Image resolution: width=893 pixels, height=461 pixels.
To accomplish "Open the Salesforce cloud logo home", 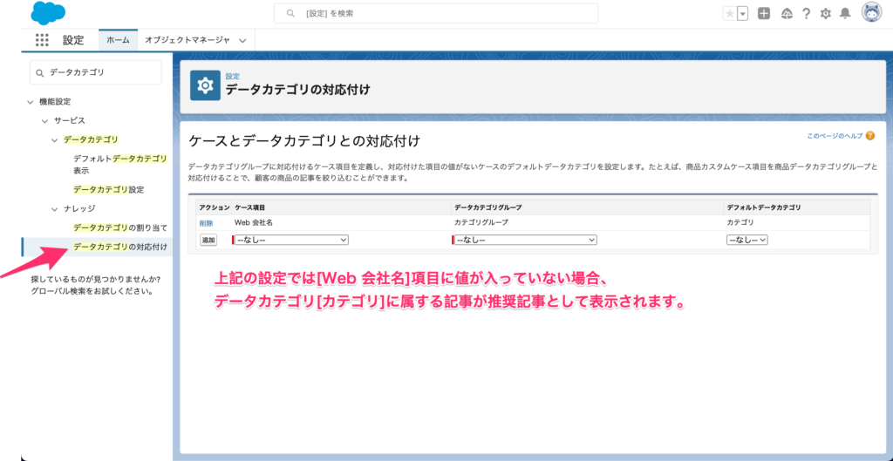I will tap(48, 13).
